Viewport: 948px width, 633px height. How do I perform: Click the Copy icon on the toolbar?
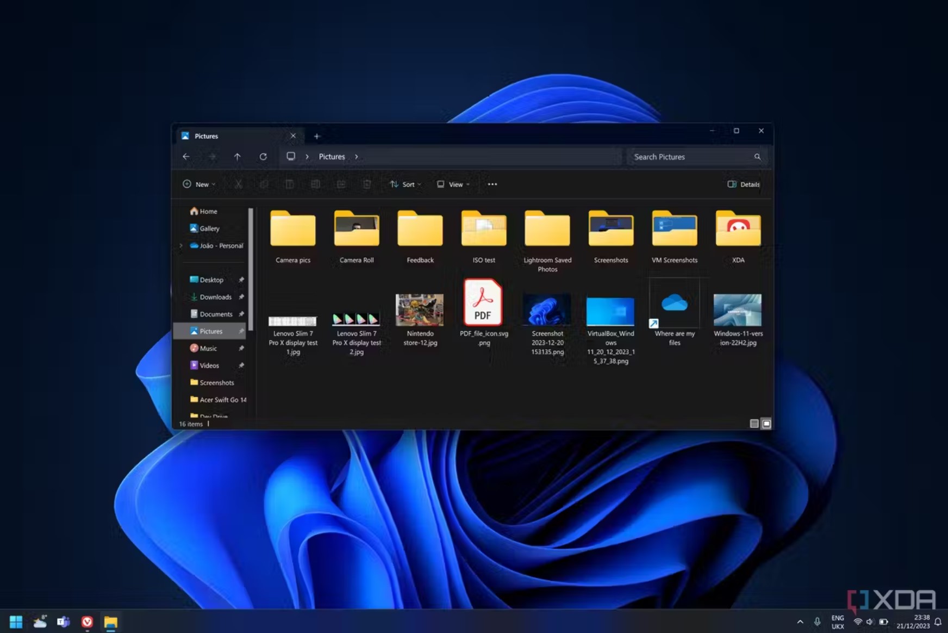pos(264,184)
